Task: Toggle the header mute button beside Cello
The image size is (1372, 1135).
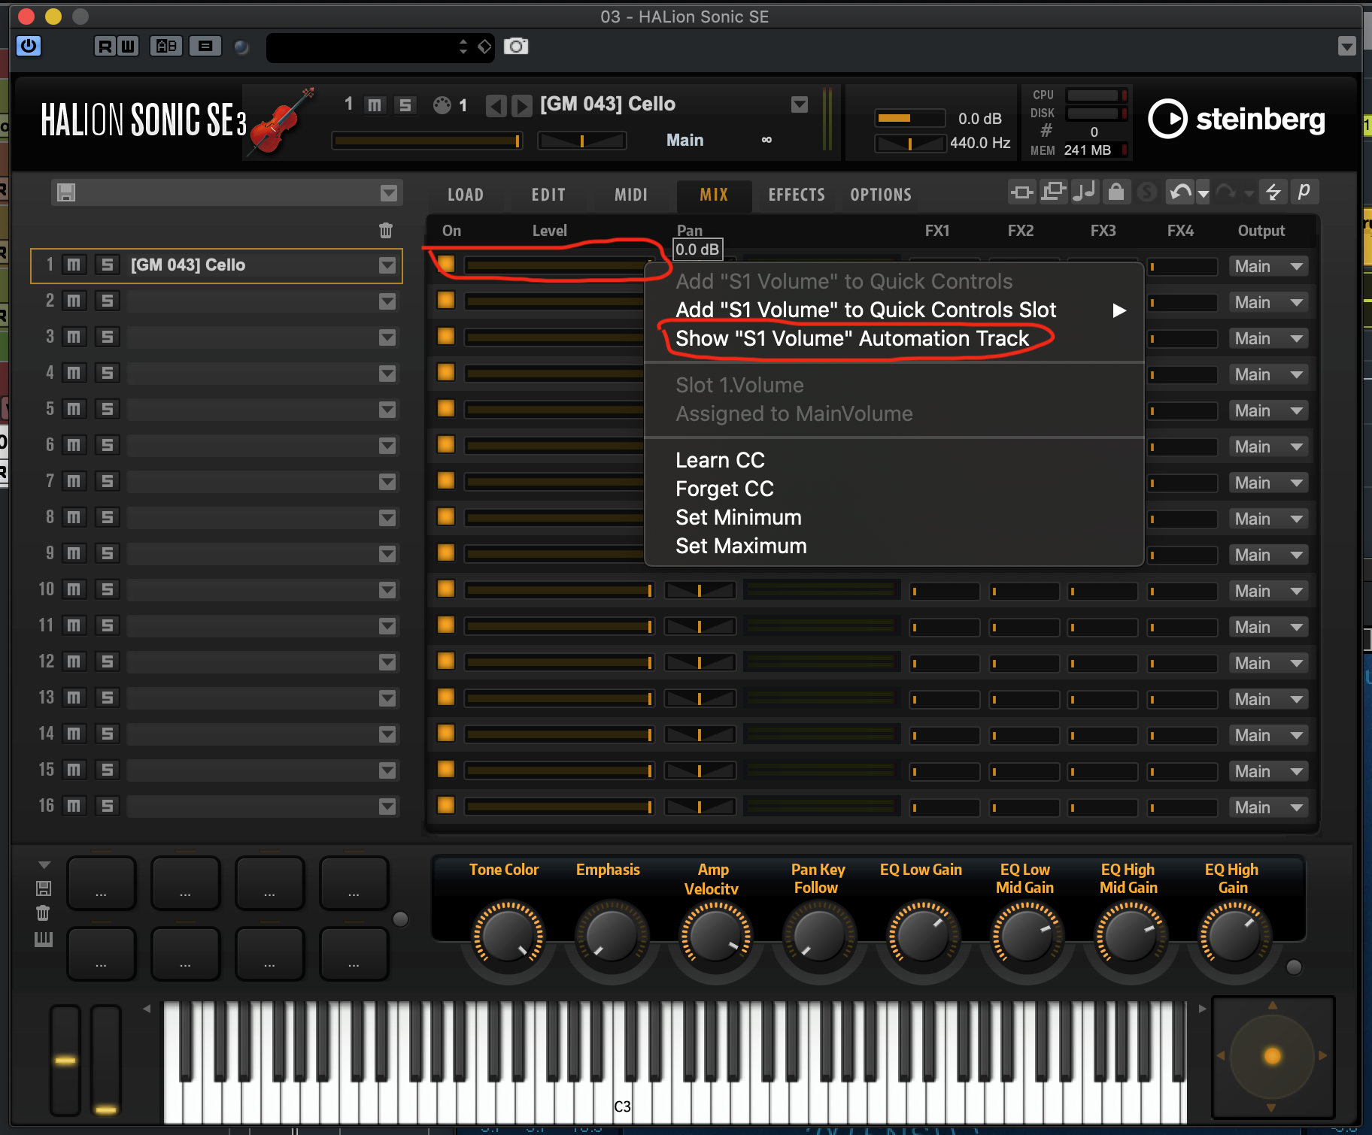Action: pyautogui.click(x=375, y=105)
